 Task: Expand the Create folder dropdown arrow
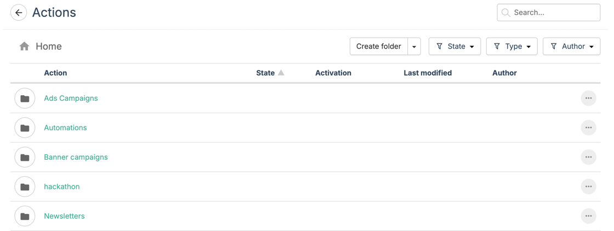point(414,47)
